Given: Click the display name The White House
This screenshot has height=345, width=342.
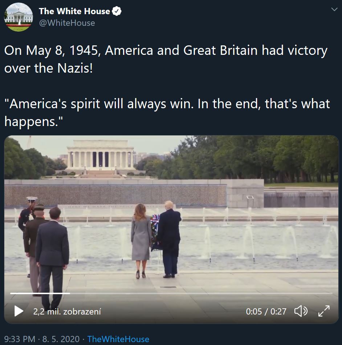Looking at the screenshot, I should [x=74, y=11].
